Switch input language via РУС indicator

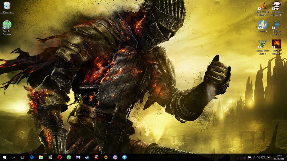(269, 157)
